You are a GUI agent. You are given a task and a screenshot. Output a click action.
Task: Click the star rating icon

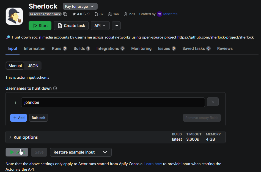[74, 14]
